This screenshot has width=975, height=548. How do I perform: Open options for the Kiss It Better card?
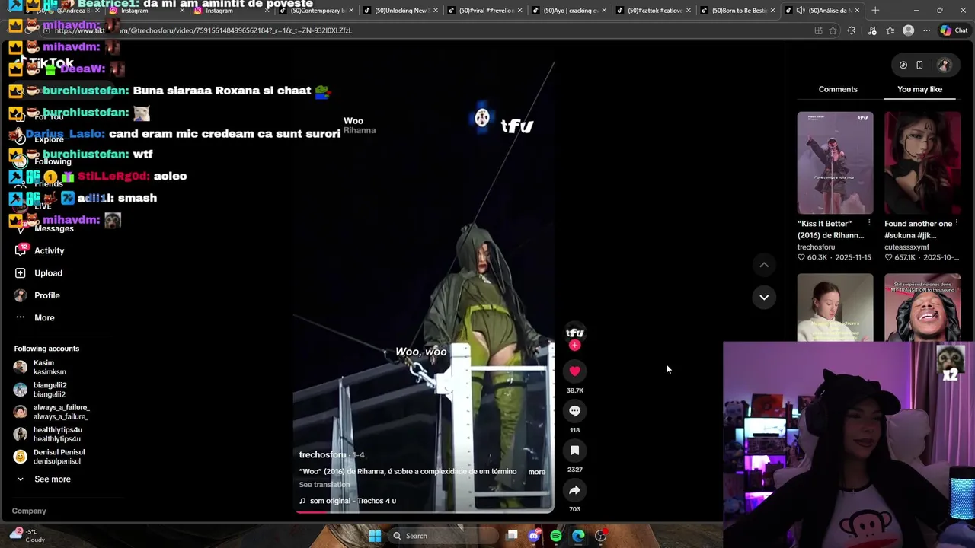(x=869, y=224)
